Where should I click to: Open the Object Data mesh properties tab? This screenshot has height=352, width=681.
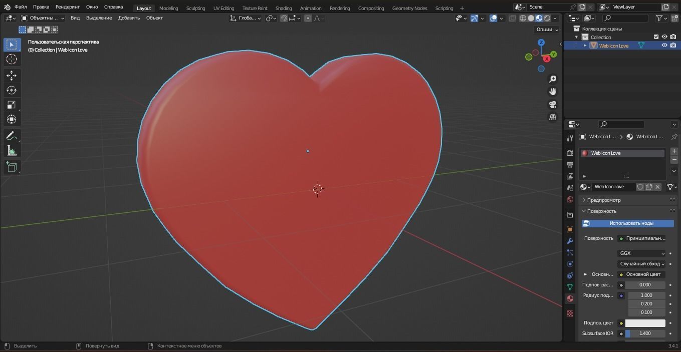pos(570,287)
